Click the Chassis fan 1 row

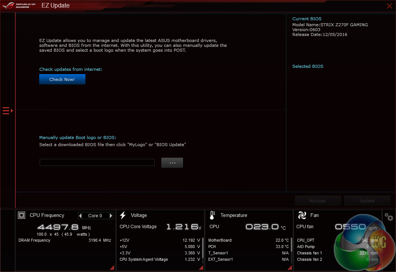tap(337, 253)
